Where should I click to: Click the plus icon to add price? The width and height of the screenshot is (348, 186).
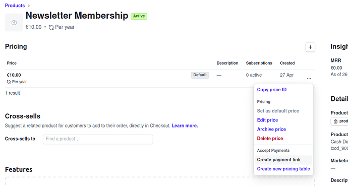click(x=310, y=47)
